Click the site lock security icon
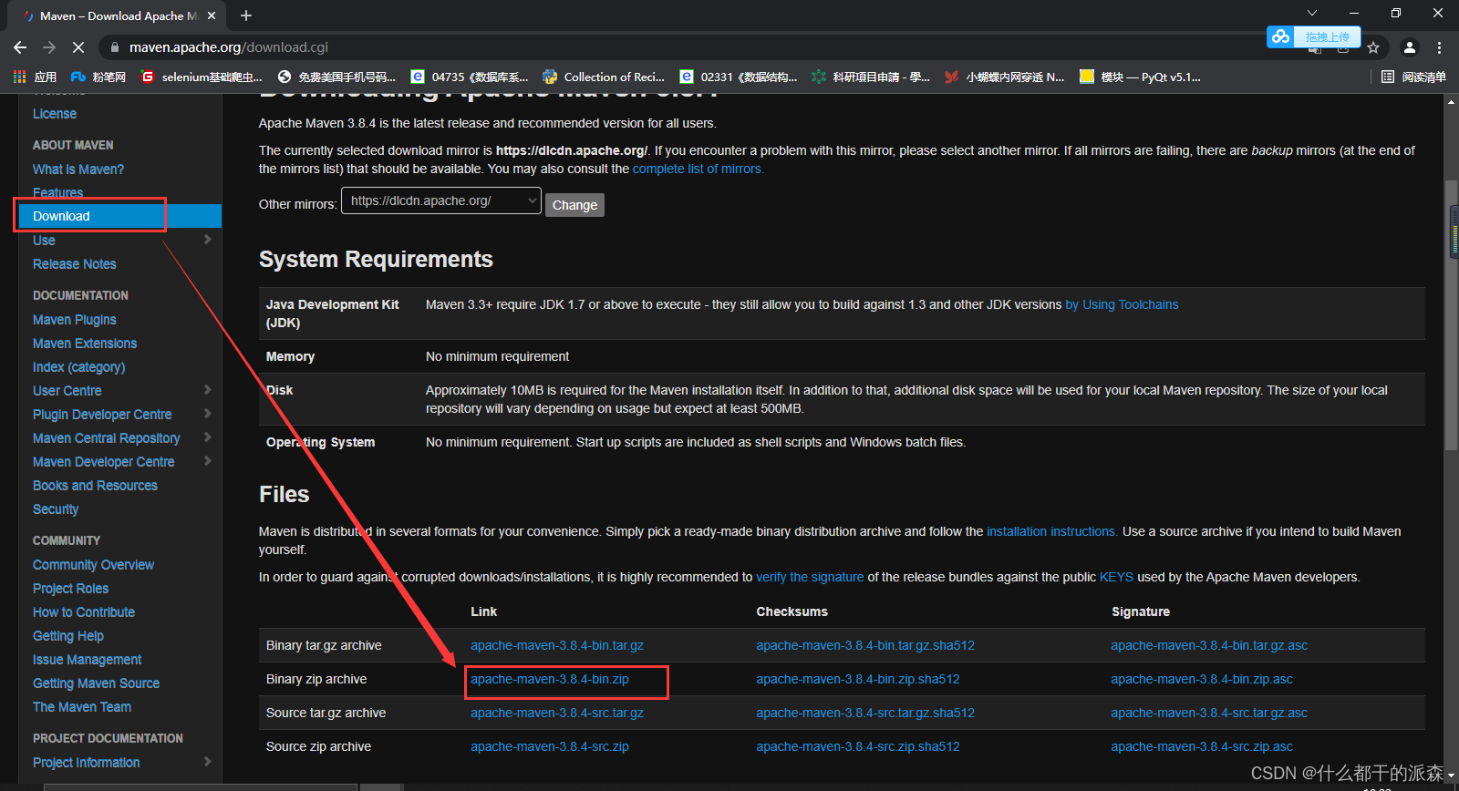This screenshot has width=1459, height=791. click(113, 47)
